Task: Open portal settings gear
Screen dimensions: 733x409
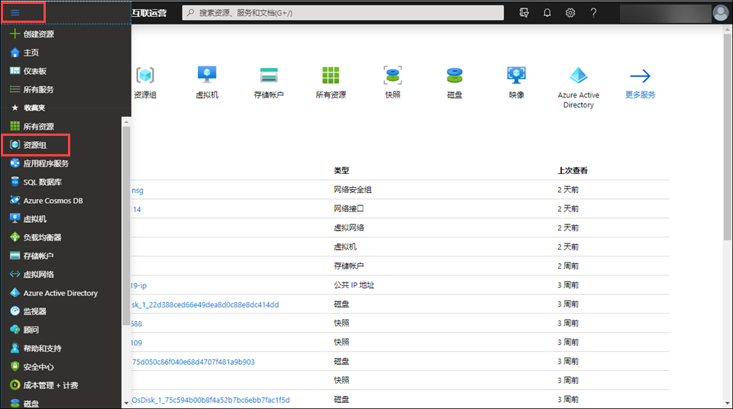Action: click(x=570, y=13)
